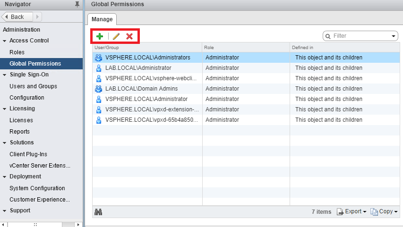
Task: Click the green add permission icon
Action: tap(100, 36)
